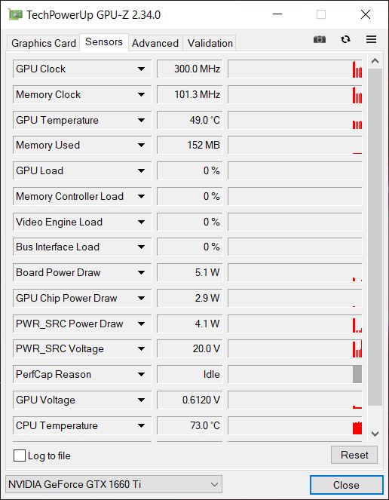Screen dimensions: 389x500
Task: Expand the CPU Temperature dropdown arrow
Action: (x=141, y=425)
